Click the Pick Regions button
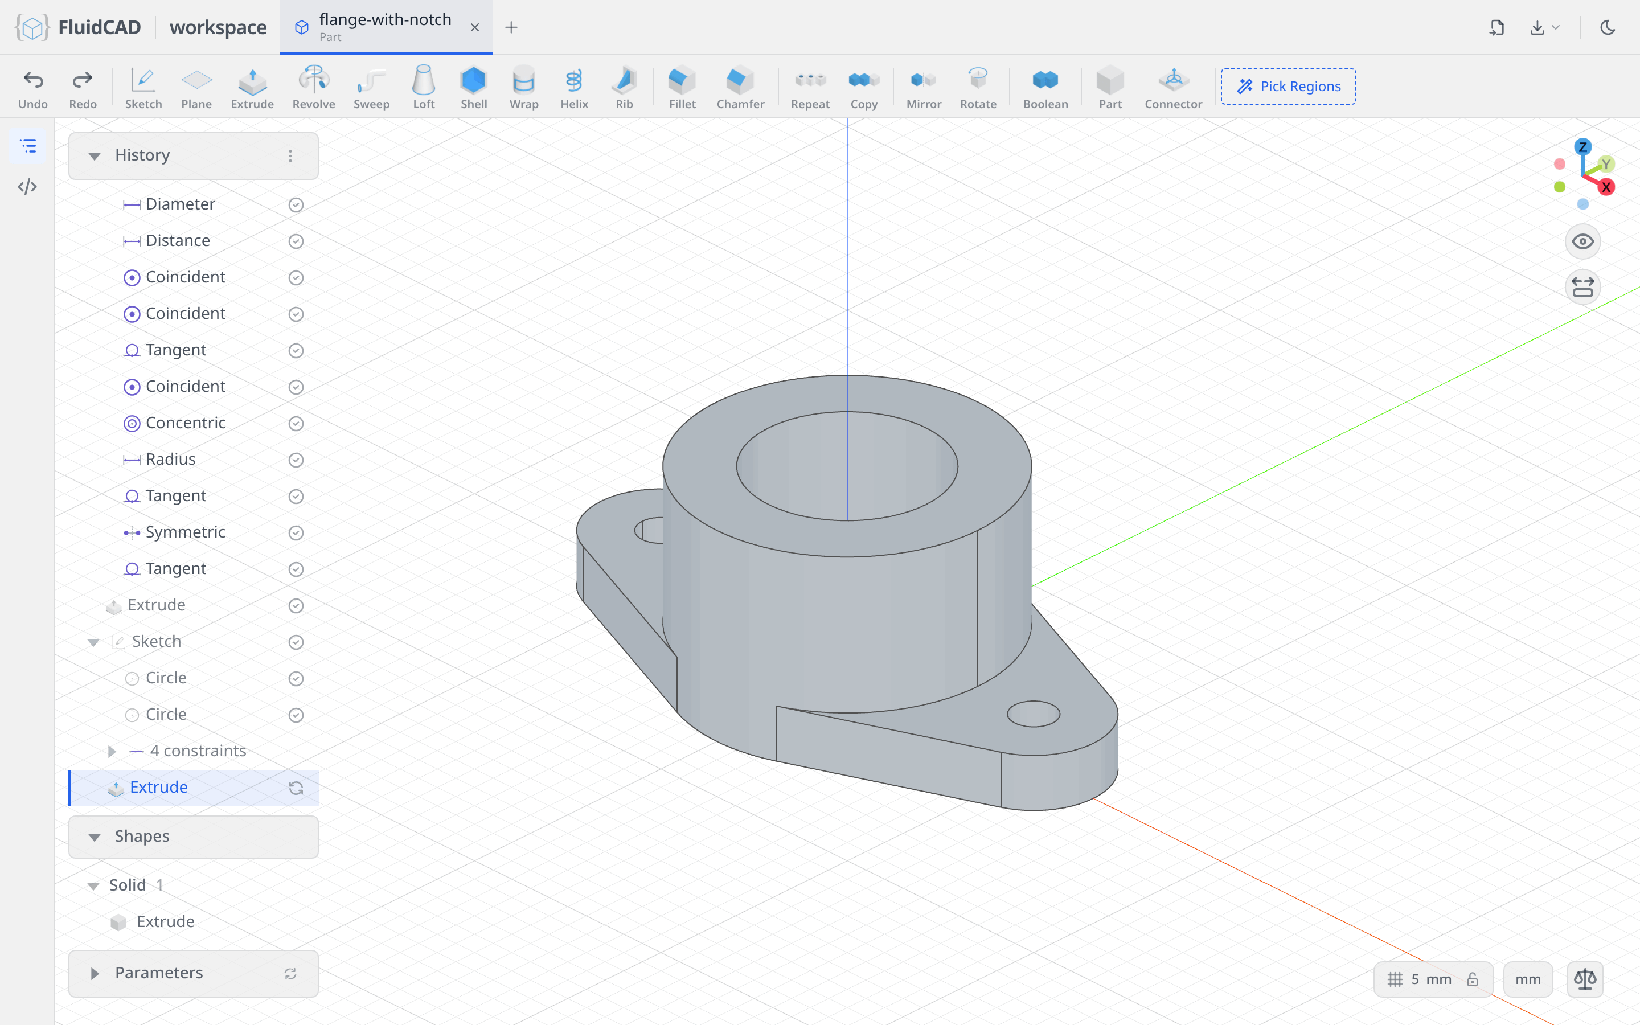The height and width of the screenshot is (1025, 1640). coord(1288,86)
